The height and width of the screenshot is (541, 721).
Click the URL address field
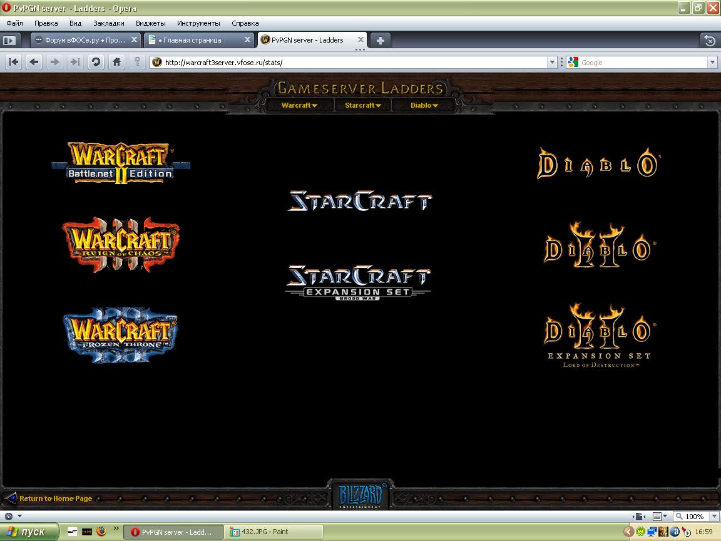[350, 62]
